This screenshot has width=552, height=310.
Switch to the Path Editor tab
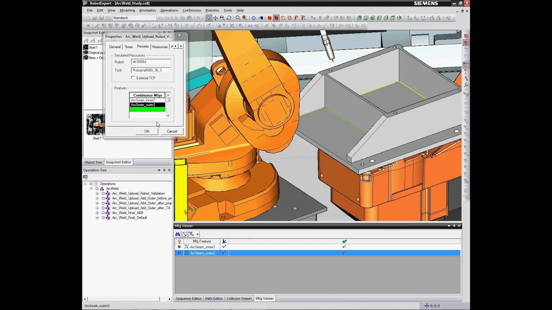pyautogui.click(x=214, y=298)
